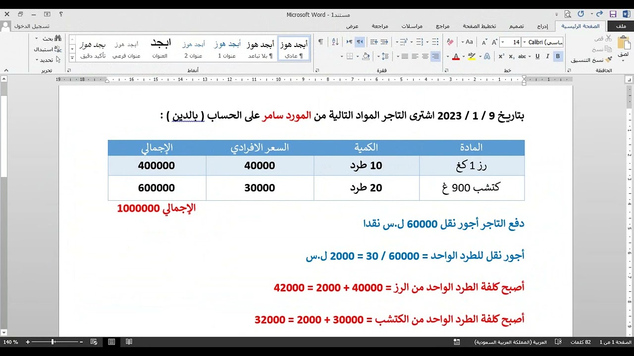Toggle right-to-left text direction
The width and height of the screenshot is (634, 356).
tap(360, 42)
